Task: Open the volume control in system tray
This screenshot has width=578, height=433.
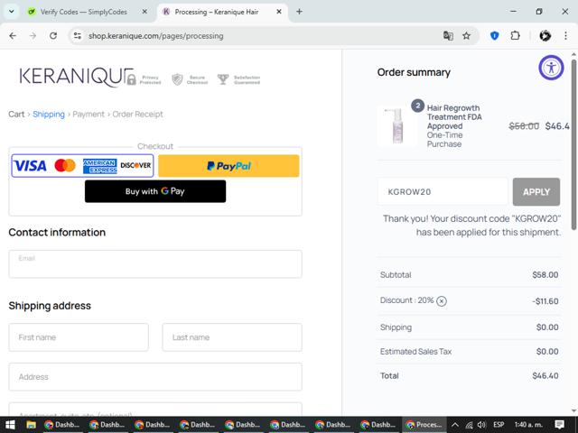Action: tap(481, 425)
